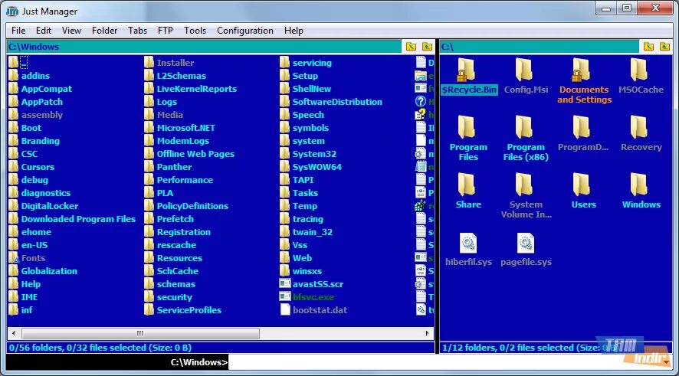
Task: Select the SysWOW64 folder
Action: point(317,167)
